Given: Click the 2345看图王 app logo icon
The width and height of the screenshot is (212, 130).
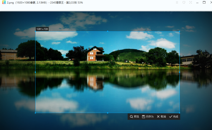Looking at the screenshot, I should 4,2.
